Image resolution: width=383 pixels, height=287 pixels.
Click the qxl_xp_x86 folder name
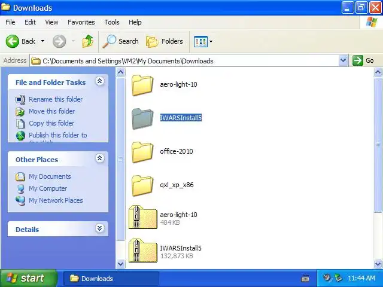[177, 185]
